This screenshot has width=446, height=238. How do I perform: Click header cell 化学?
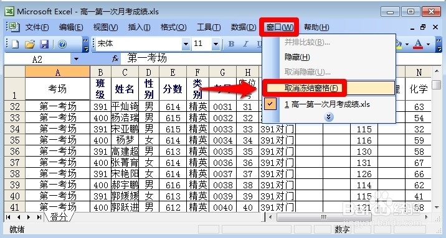[419, 89]
